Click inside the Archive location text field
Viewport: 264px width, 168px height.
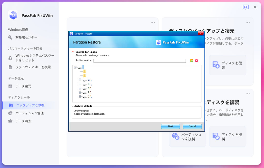click(140, 60)
